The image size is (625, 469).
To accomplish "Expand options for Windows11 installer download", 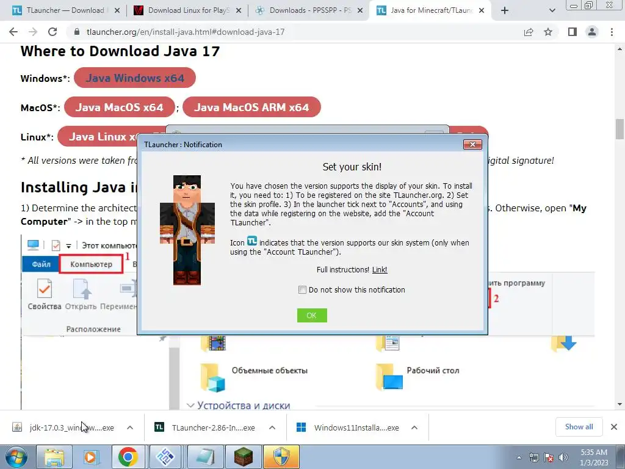I will click(414, 427).
